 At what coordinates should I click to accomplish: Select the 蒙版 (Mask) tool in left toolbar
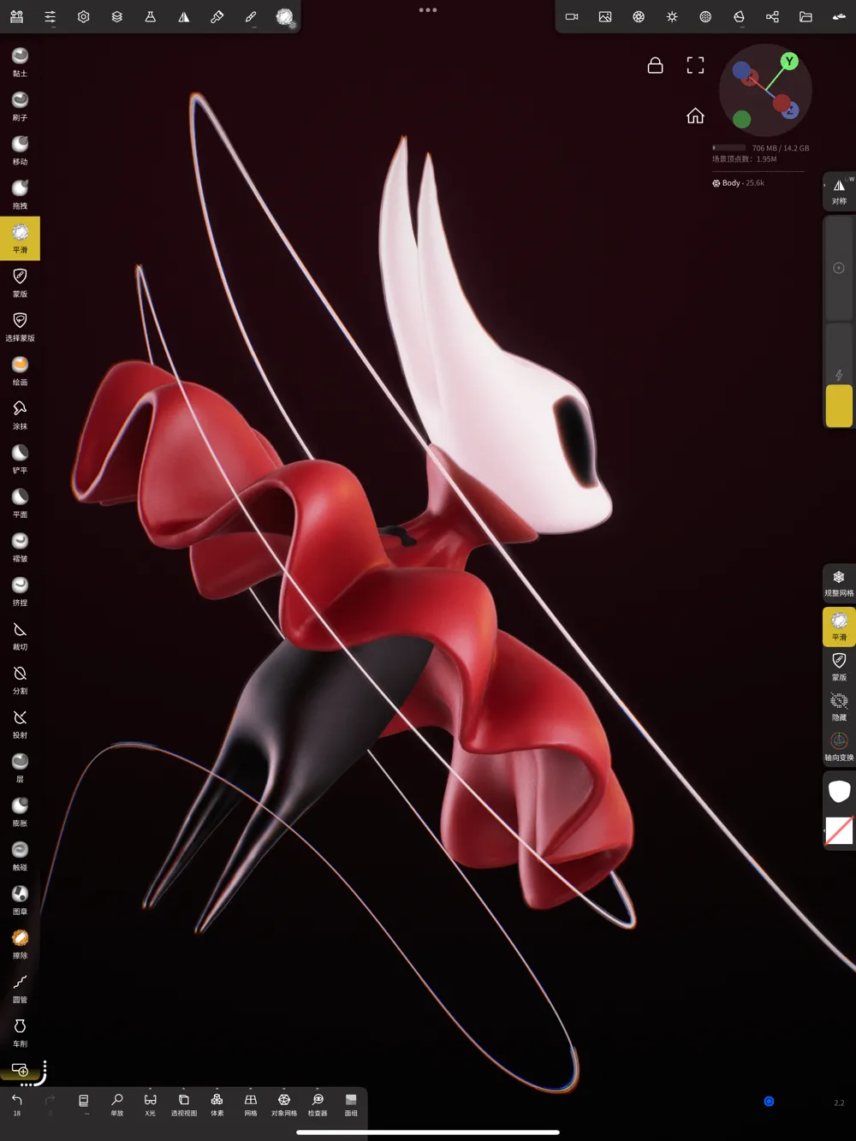20,282
